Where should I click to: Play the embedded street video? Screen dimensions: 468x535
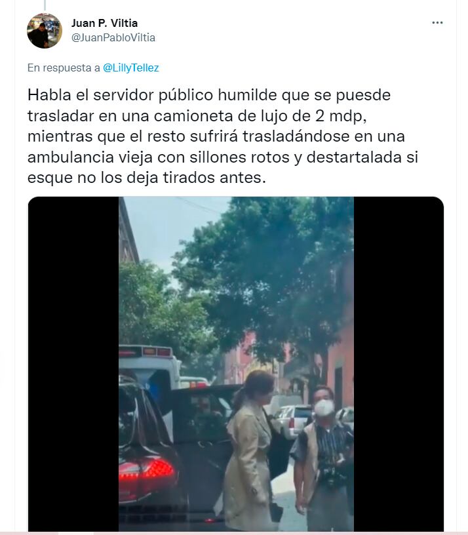(236, 364)
